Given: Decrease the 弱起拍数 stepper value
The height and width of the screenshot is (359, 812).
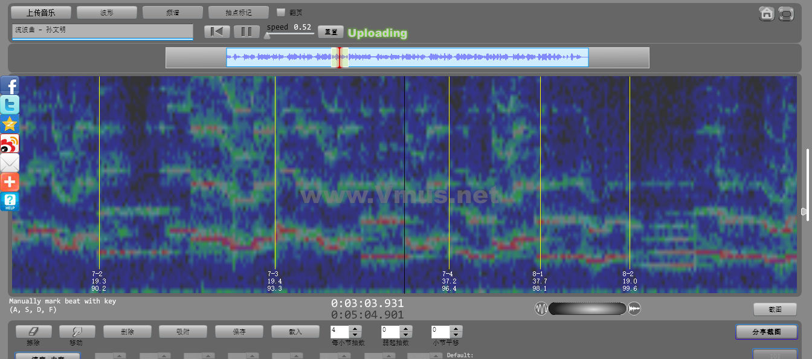Looking at the screenshot, I should 406,335.
